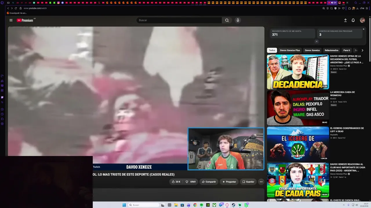Click the Windows taskbar Buscar search box

(144, 205)
